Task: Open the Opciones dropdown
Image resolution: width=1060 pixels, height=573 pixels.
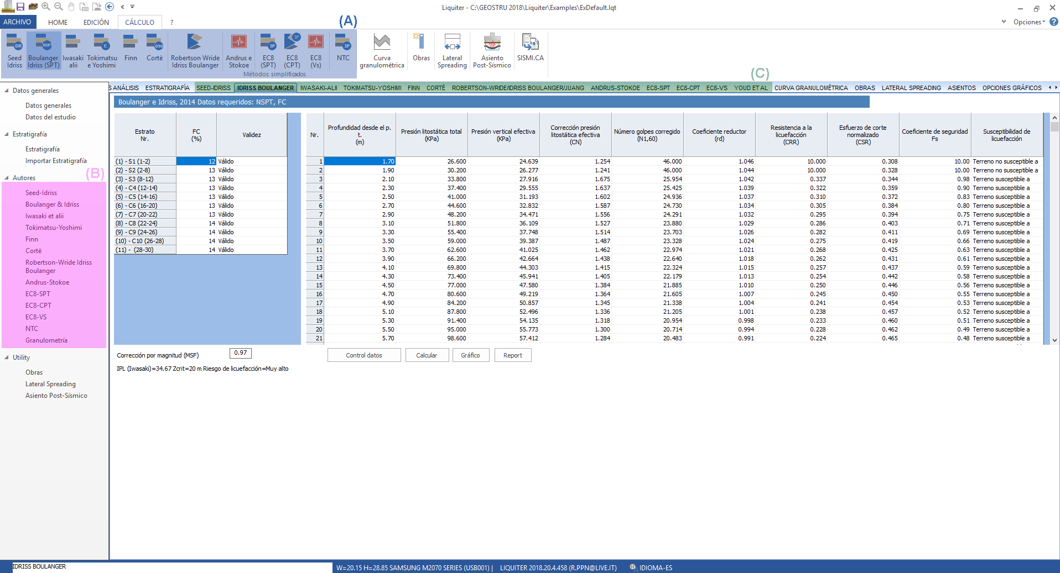Action: [1029, 22]
